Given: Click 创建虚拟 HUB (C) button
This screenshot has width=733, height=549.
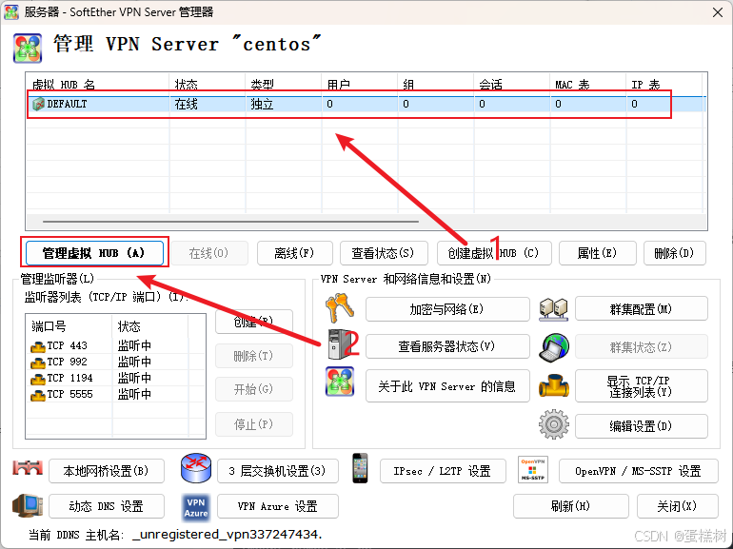Looking at the screenshot, I should pos(494,253).
